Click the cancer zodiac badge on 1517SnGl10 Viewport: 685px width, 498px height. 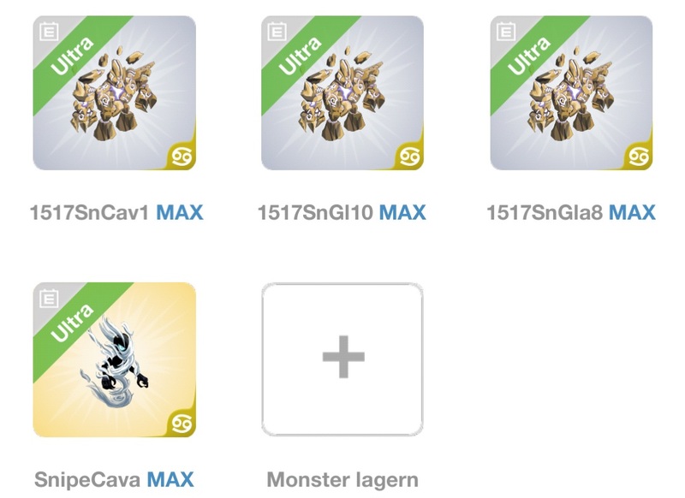[410, 157]
